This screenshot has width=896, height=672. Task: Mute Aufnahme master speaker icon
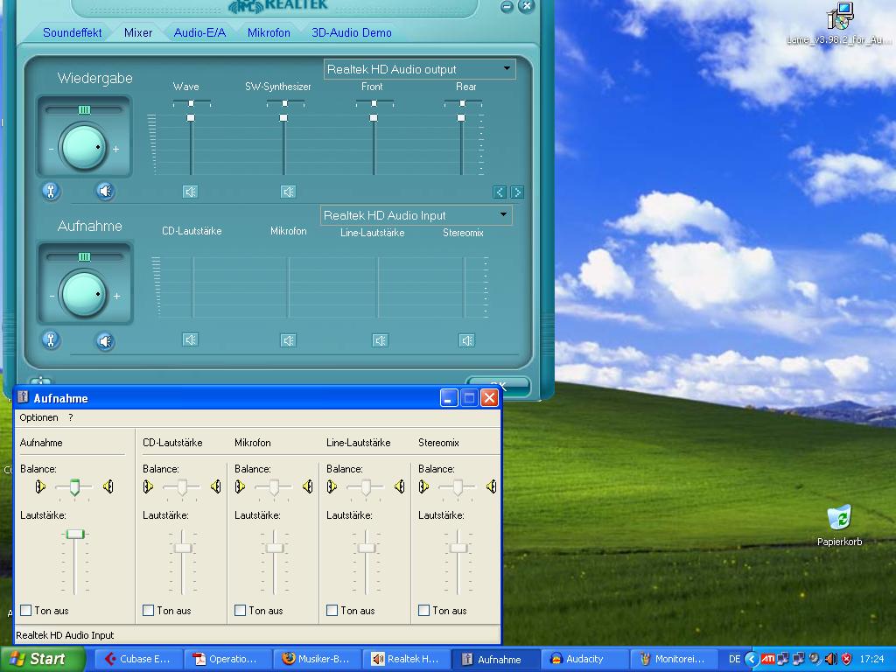(x=105, y=341)
